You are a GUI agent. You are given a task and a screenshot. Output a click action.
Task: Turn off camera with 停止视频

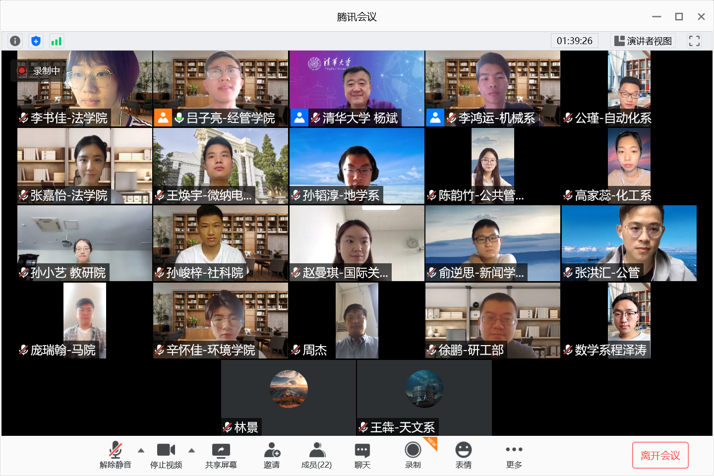166,455
